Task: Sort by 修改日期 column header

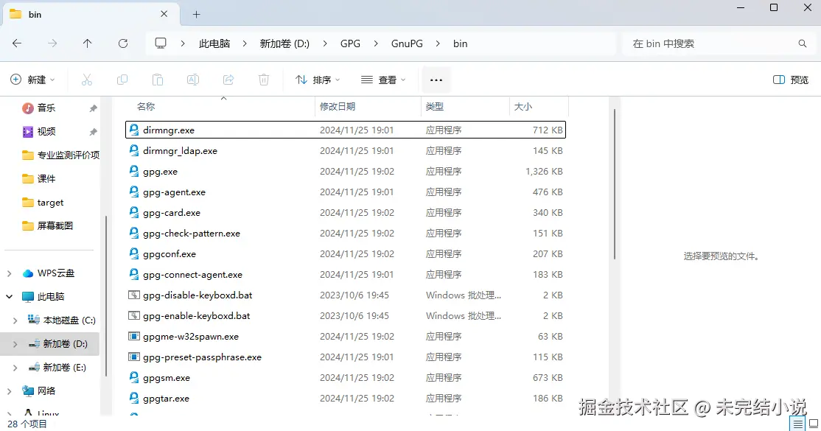Action: pyautogui.click(x=338, y=106)
